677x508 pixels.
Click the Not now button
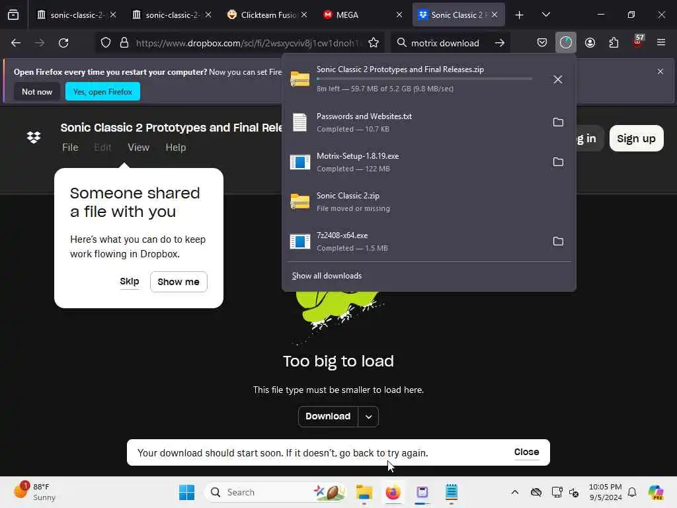coord(37,91)
